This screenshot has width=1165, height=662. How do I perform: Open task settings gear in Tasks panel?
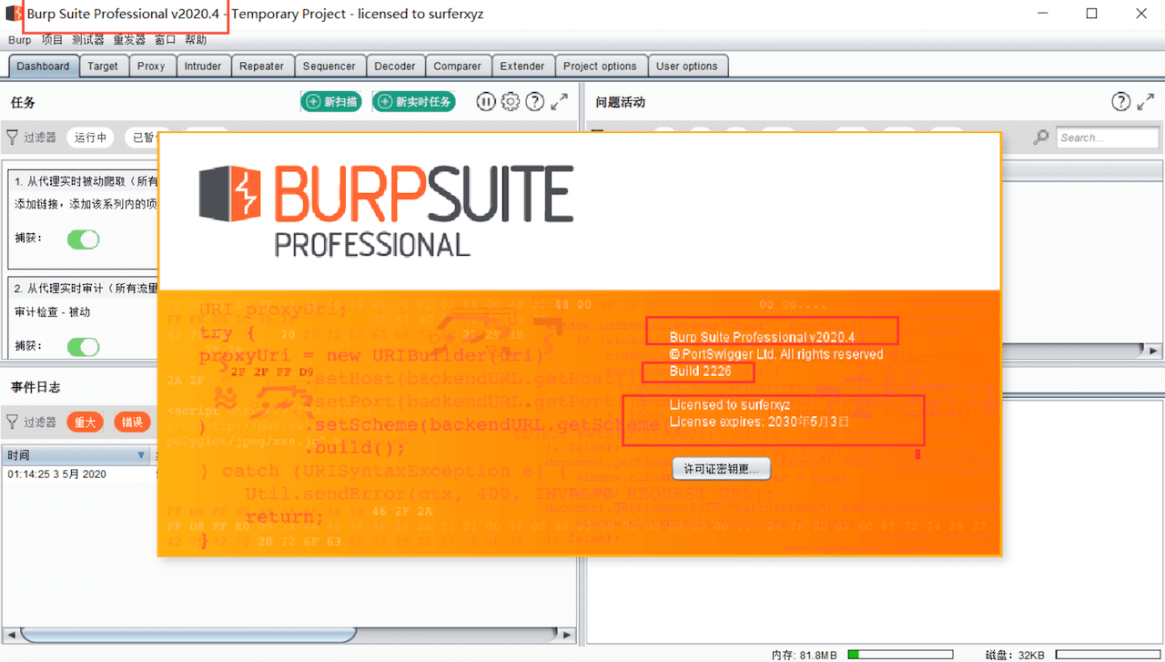511,102
